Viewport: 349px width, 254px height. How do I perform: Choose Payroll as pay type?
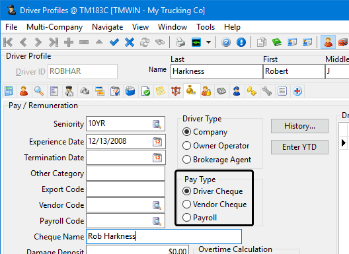pos(200,218)
